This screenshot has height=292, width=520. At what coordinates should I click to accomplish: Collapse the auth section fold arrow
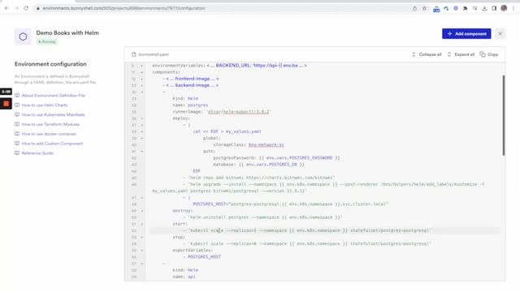142,152
